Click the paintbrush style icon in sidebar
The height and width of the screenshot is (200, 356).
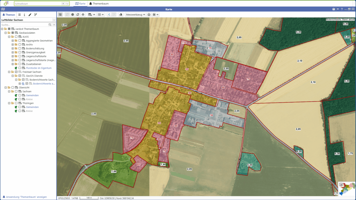30,15
